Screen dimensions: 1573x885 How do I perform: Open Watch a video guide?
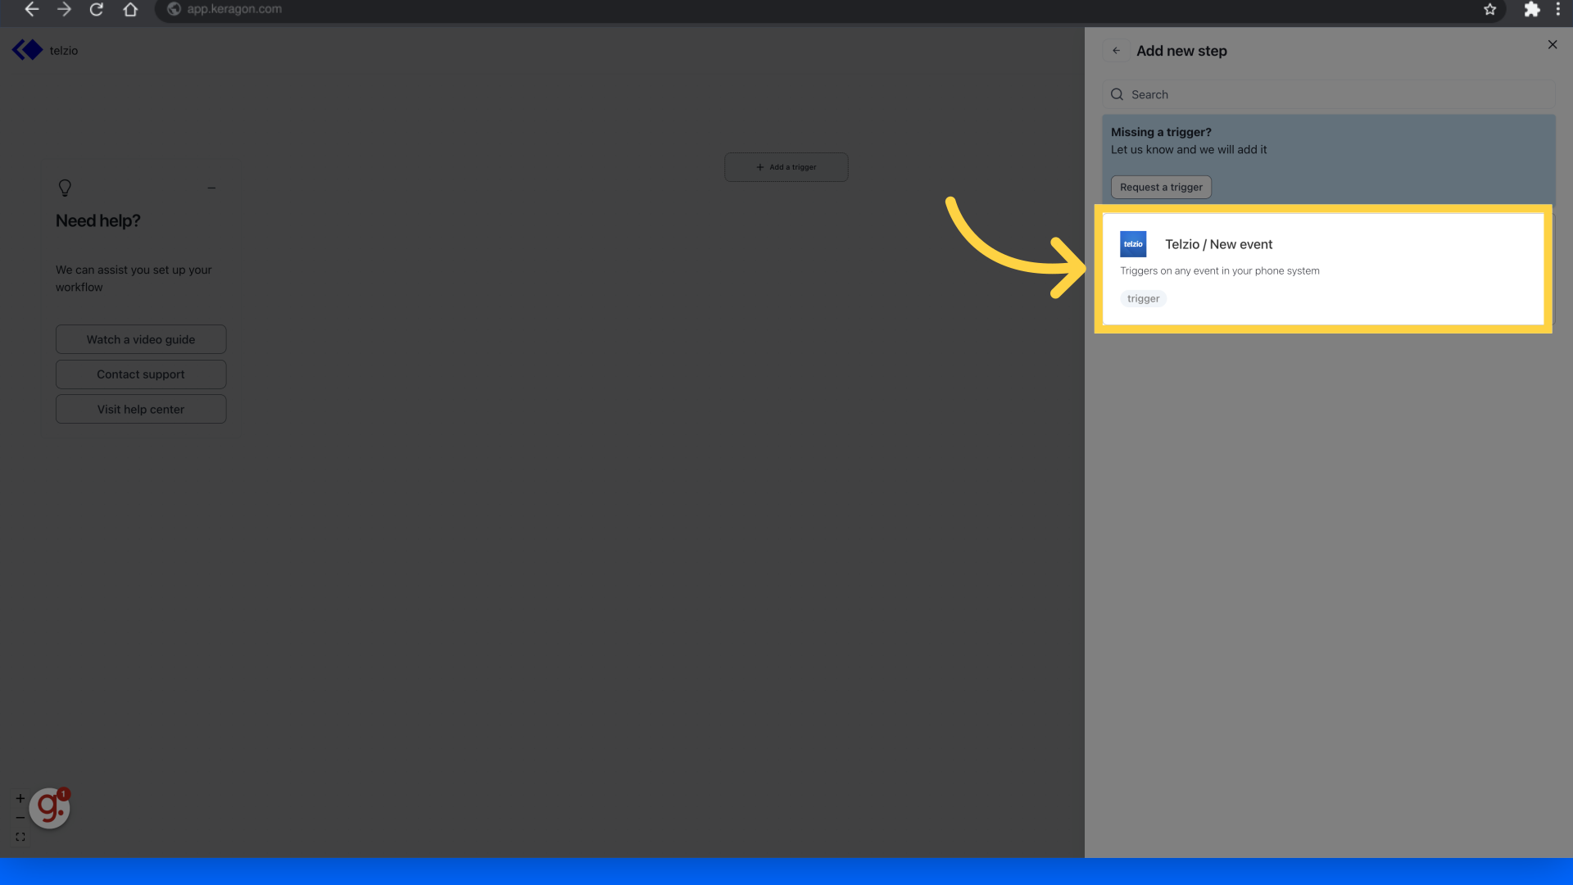pos(141,339)
